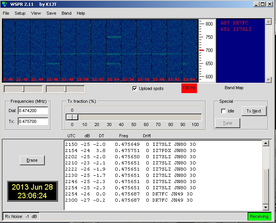Open the Save menu
Image resolution: width=276 pixels, height=223 pixels.
click(51, 13)
